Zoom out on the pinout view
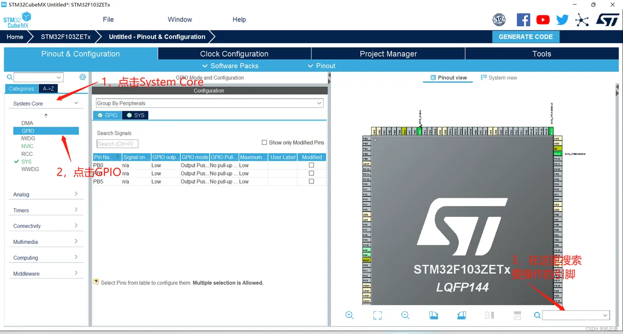623x334 pixels. 405,315
